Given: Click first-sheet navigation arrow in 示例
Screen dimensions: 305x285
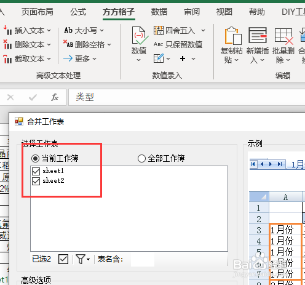Looking at the screenshot, I should pos(253,164).
